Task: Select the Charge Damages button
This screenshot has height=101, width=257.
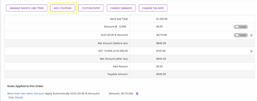Action: click(x=121, y=8)
